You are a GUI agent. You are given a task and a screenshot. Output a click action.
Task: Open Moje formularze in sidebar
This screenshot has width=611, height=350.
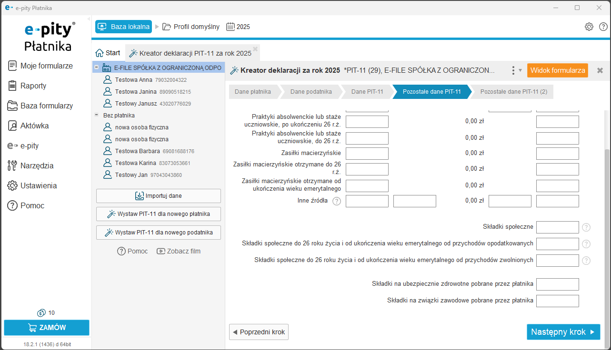coord(46,66)
